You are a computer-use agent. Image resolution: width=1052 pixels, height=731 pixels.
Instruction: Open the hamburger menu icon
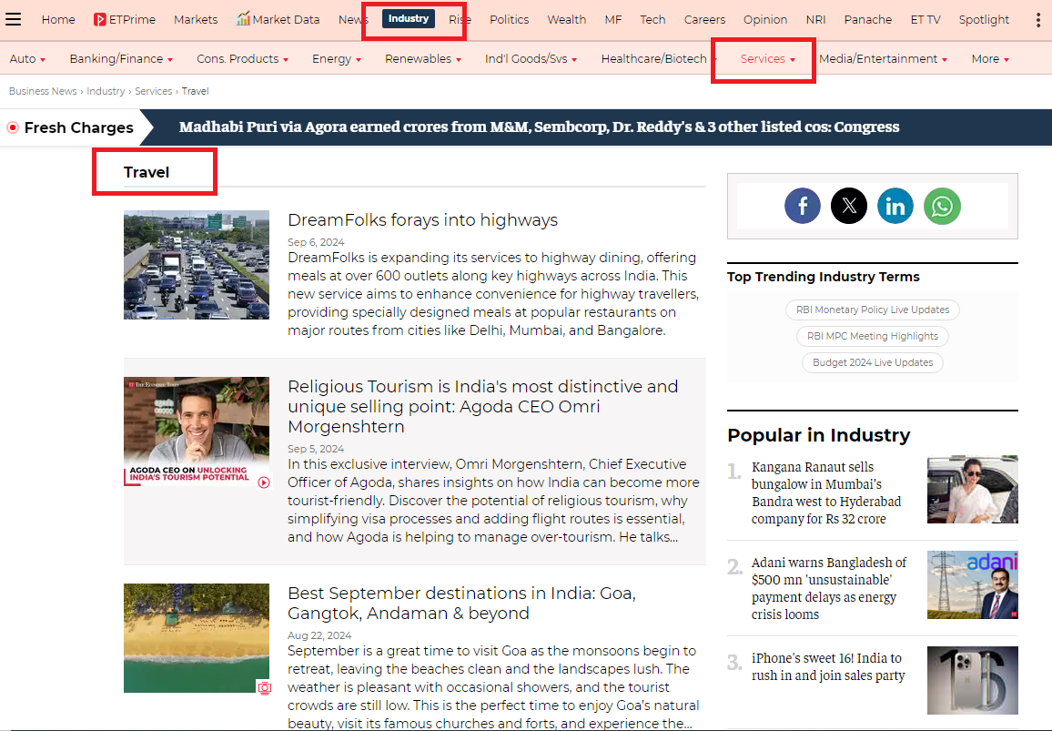14,19
